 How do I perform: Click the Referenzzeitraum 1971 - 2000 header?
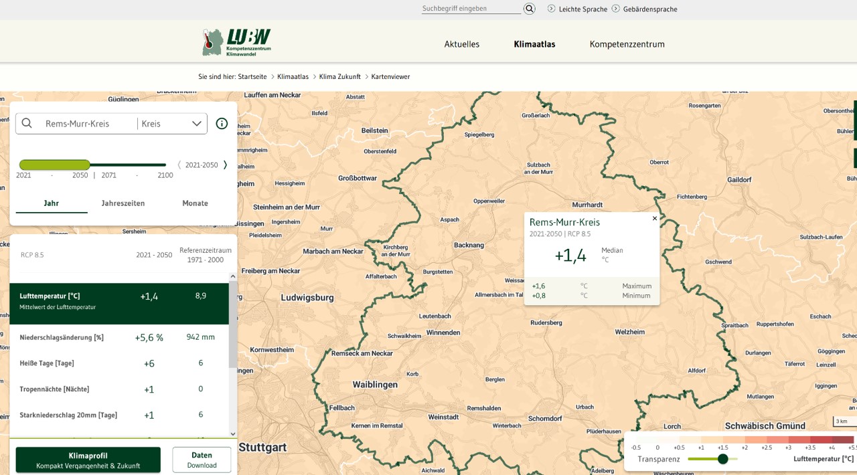206,255
